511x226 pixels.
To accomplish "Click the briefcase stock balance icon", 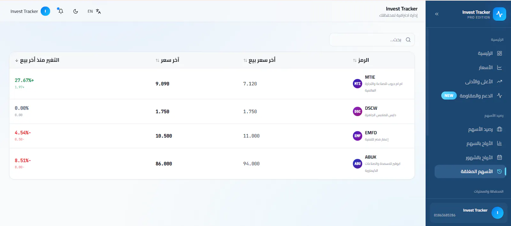I will (500, 129).
